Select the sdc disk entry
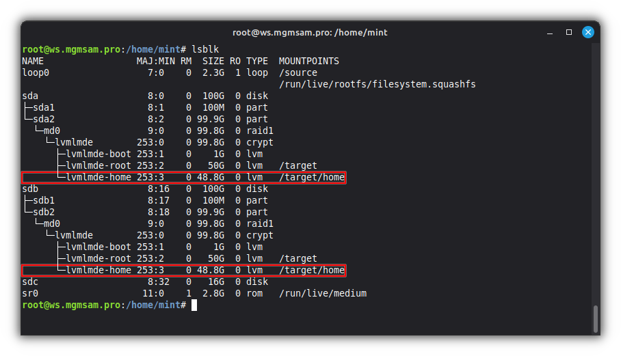 point(30,282)
